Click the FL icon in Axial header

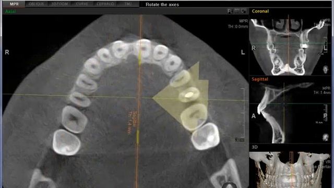pyautogui.click(x=230, y=11)
